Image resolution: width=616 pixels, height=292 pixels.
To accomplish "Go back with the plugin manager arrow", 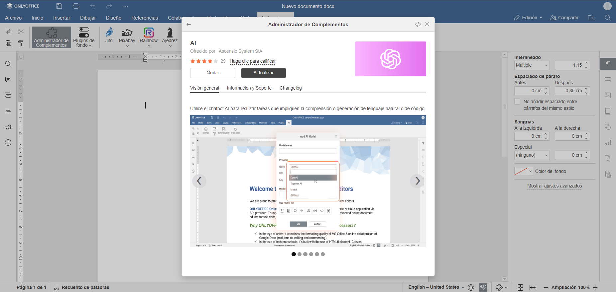I will coord(189,25).
